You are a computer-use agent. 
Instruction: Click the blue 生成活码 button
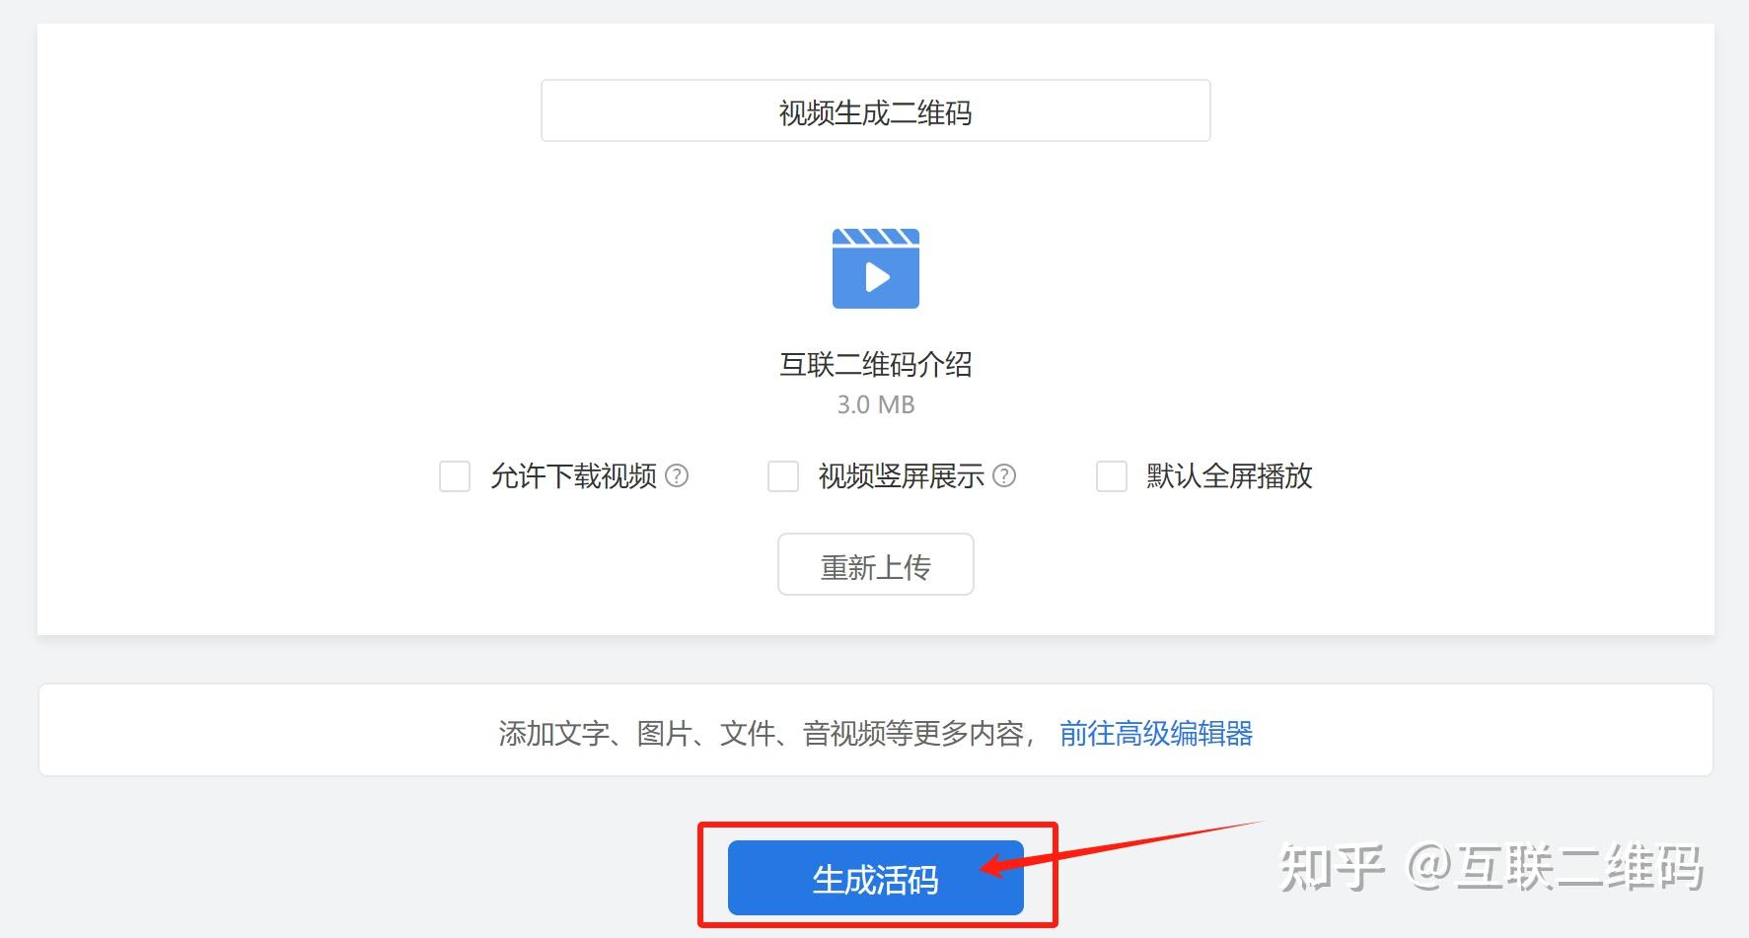click(876, 878)
